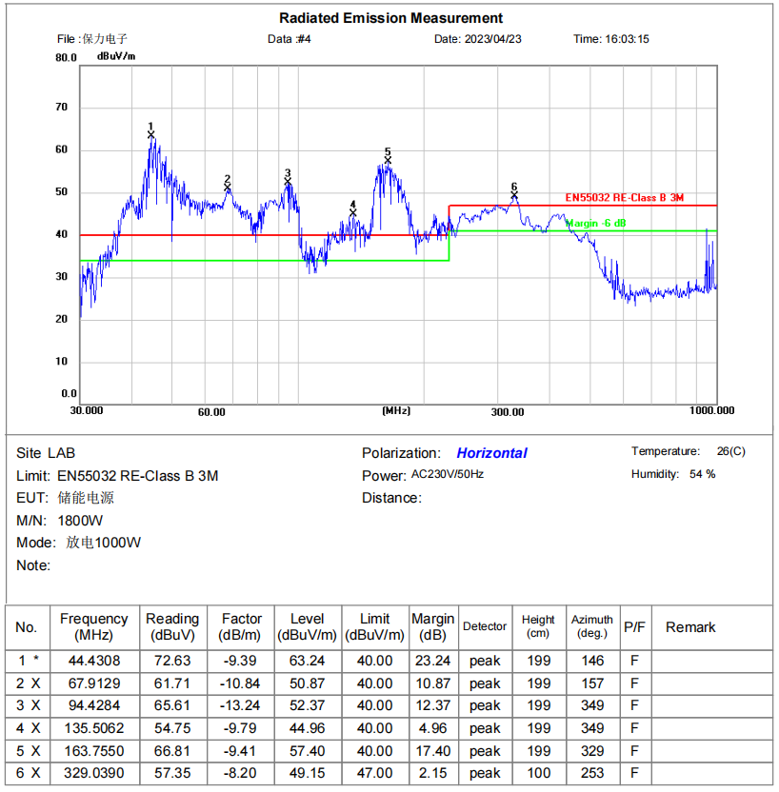Select the Margin (dB) column header
This screenshot has width=779, height=792.
coord(433,626)
